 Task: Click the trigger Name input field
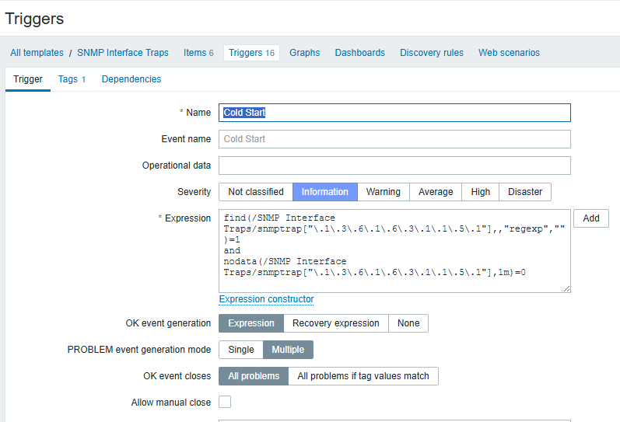tap(394, 113)
